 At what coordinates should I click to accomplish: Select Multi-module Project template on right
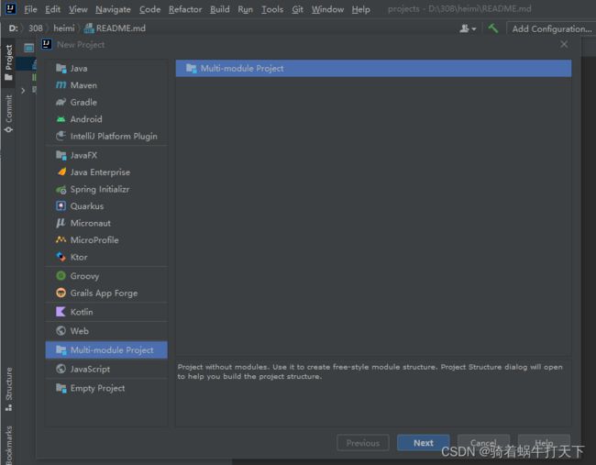point(373,69)
